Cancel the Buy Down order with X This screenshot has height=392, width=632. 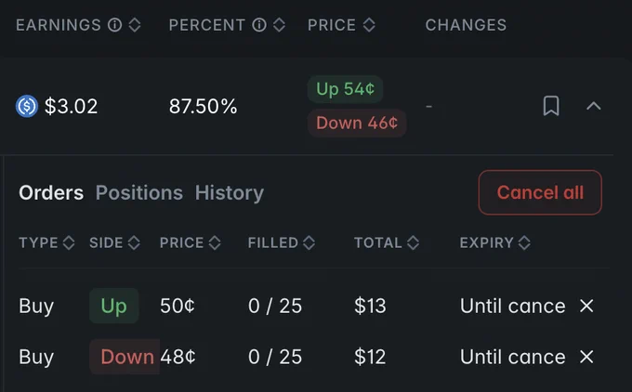pos(586,357)
